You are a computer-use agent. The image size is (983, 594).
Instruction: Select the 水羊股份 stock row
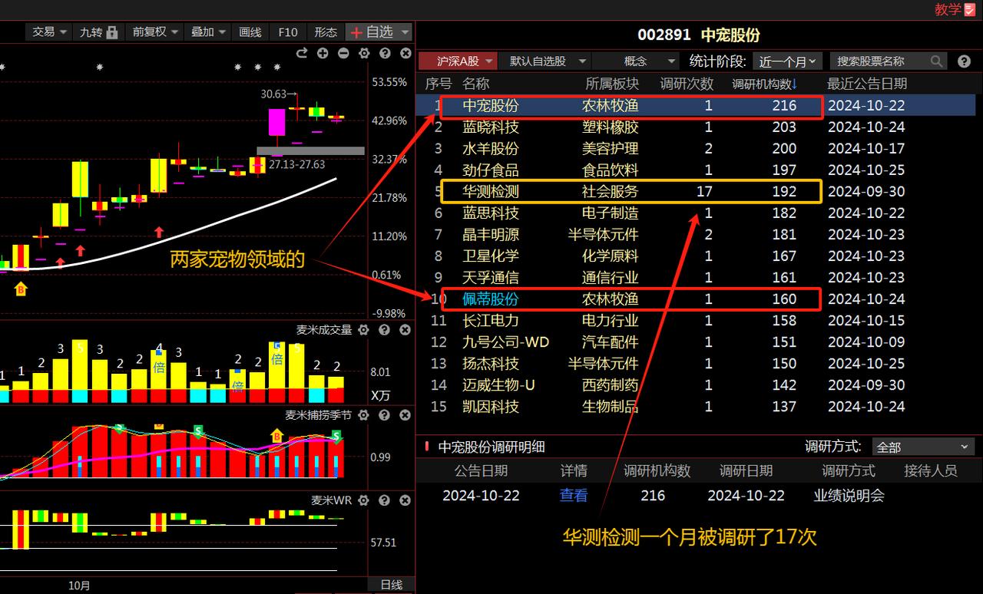click(x=696, y=149)
